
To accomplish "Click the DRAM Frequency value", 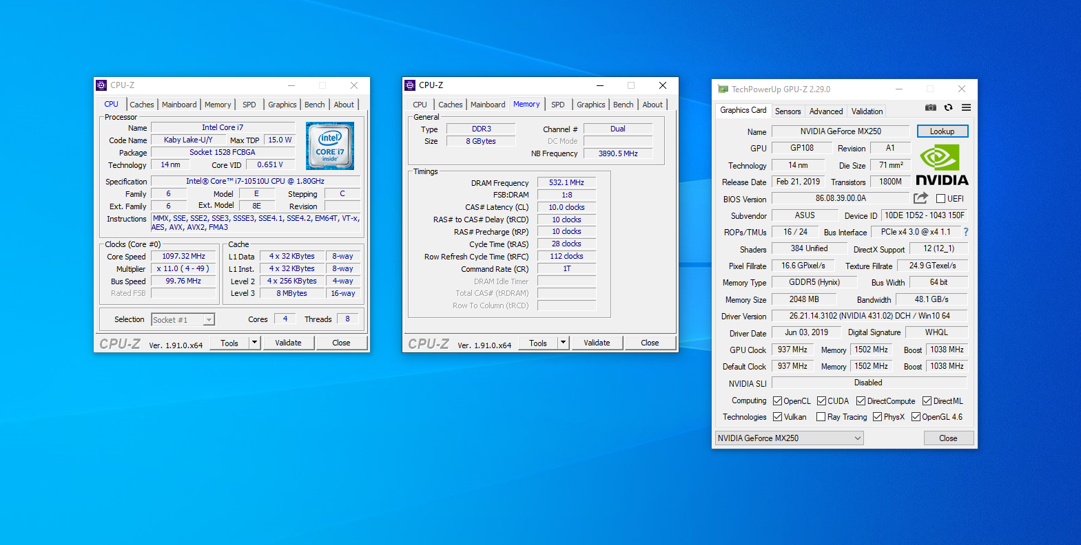I will (566, 183).
